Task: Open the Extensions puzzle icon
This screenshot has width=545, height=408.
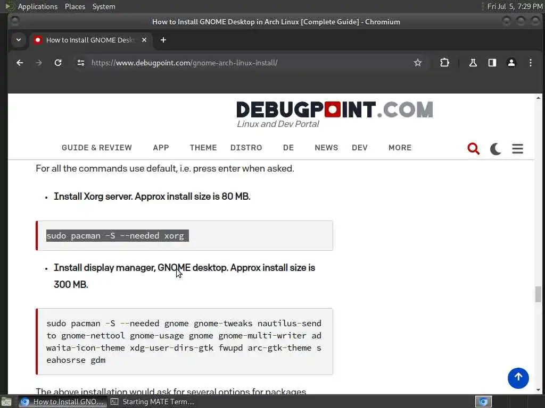Action: pos(444,63)
